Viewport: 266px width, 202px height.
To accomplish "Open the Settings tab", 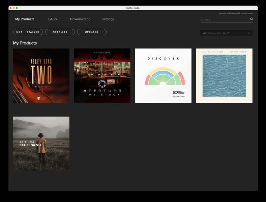I will click(x=108, y=19).
